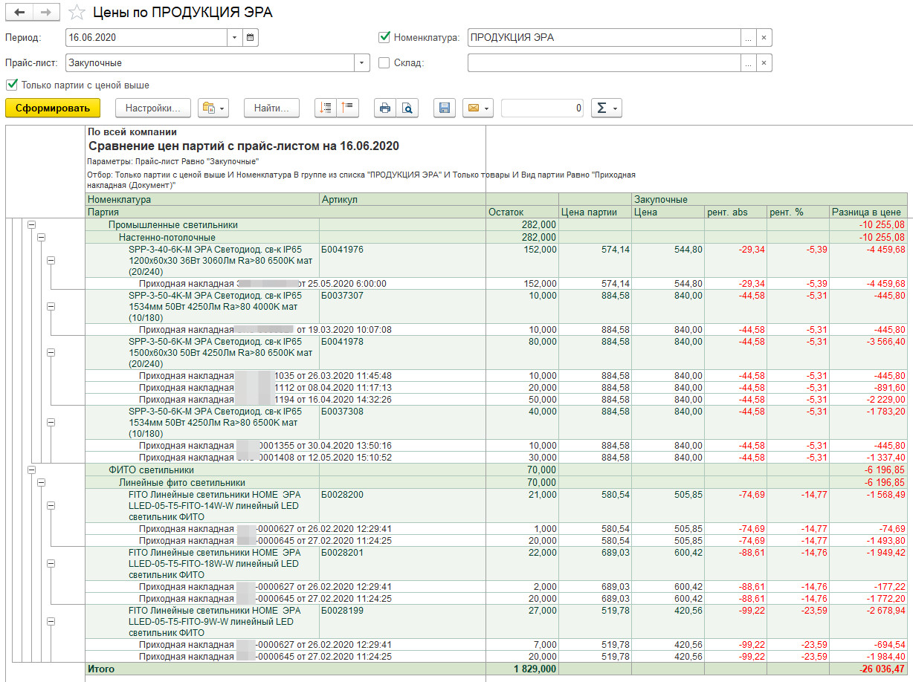Save report using the floppy disk icon
Viewport: 913px width, 682px height.
pyautogui.click(x=445, y=108)
